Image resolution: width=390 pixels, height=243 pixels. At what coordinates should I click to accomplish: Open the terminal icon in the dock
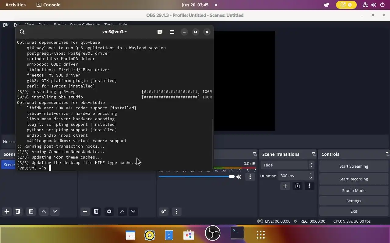[x=237, y=233]
